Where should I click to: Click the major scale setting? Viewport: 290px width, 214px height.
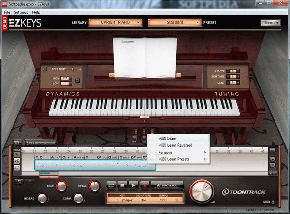(x=127, y=200)
